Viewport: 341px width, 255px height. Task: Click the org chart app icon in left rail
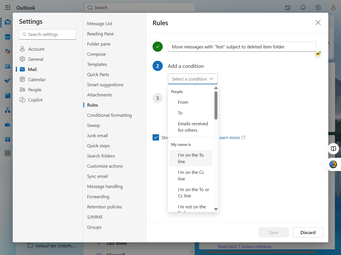pyautogui.click(x=8, y=110)
